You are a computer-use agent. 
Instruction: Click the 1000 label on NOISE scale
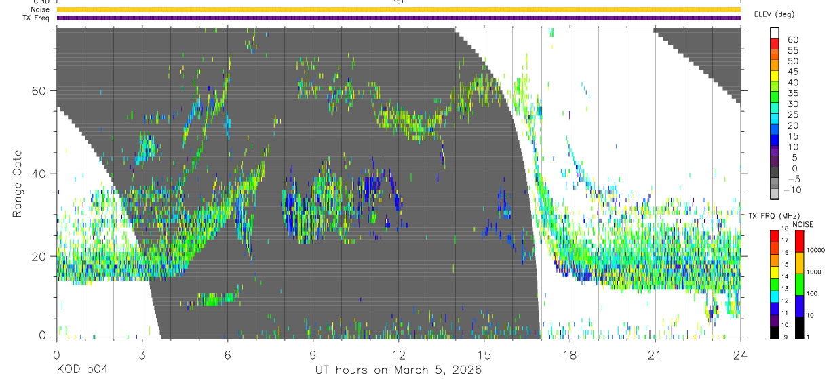tap(813, 272)
